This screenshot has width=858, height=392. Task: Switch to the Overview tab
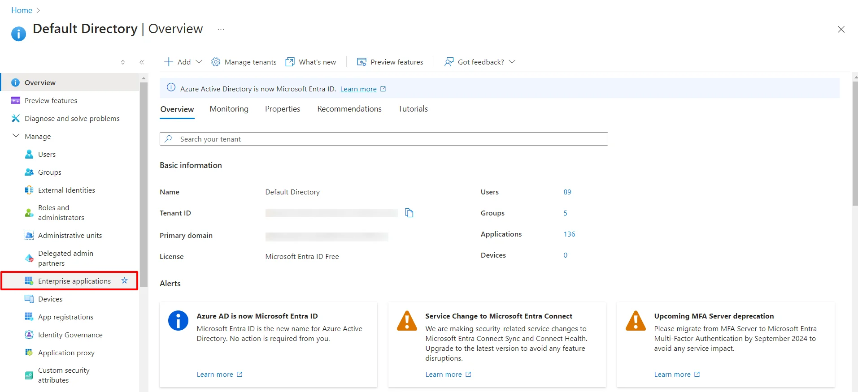[x=177, y=109]
